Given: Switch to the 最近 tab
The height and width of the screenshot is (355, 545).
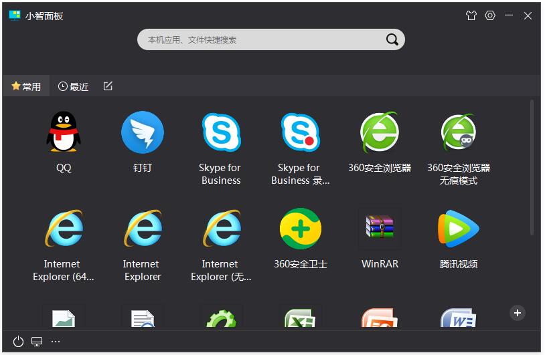Looking at the screenshot, I should pyautogui.click(x=74, y=86).
